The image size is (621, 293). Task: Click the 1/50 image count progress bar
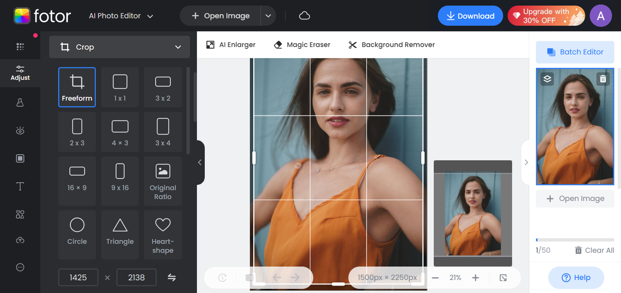[x=575, y=240]
